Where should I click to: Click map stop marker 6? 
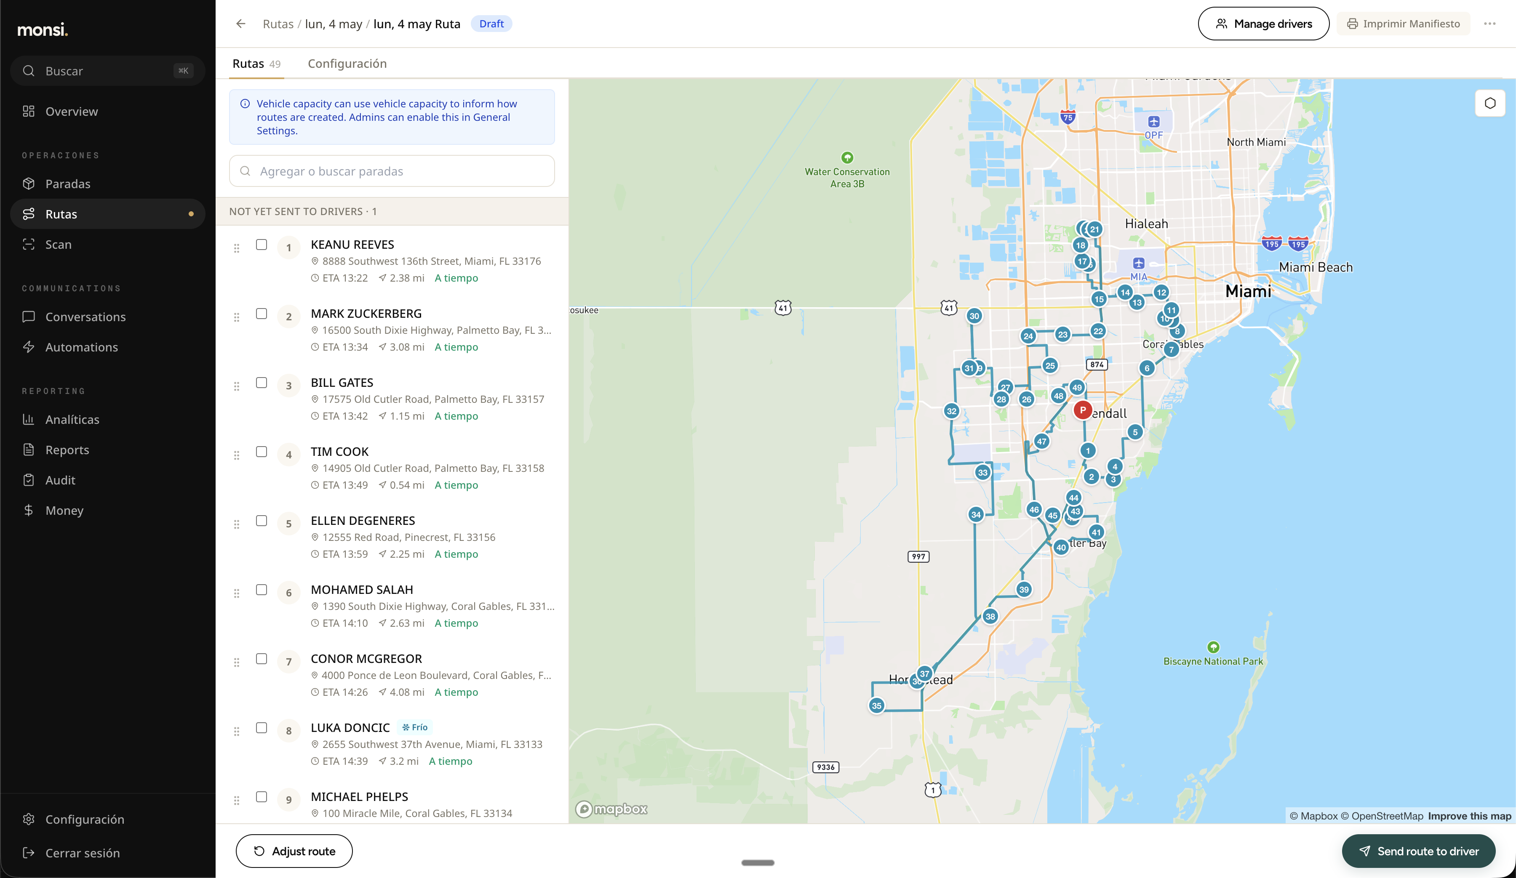[x=1147, y=368]
